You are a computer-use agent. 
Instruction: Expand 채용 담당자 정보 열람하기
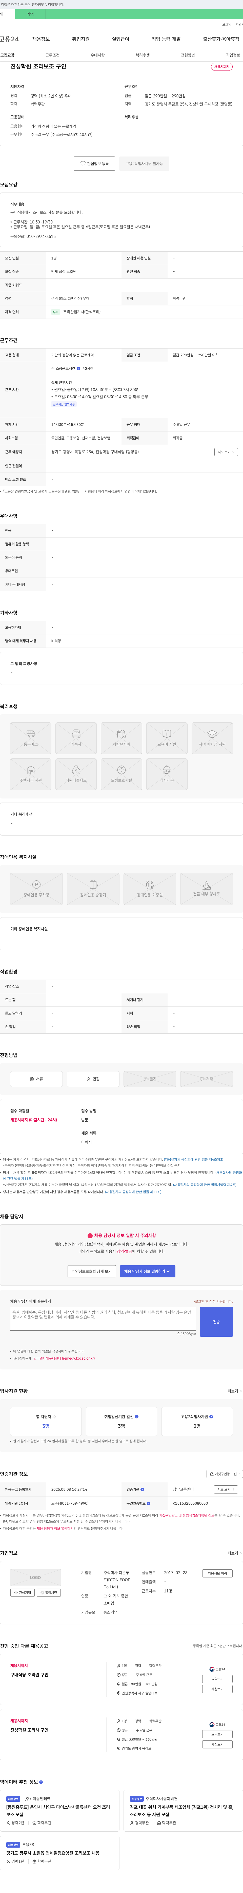point(148,1271)
